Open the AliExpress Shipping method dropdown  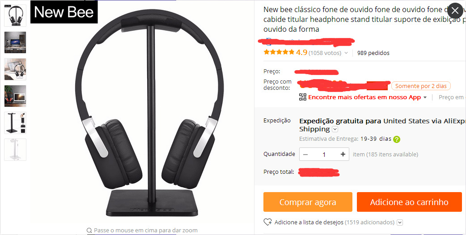tap(335, 129)
